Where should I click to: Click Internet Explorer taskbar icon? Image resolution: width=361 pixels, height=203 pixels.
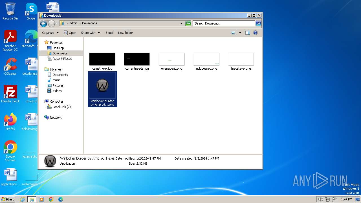[x=23, y=199]
